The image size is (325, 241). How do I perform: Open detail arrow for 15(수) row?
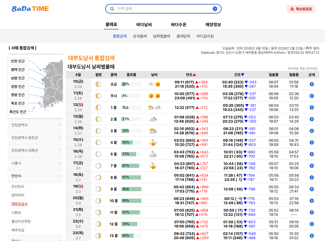pyautogui.click(x=312, y=142)
